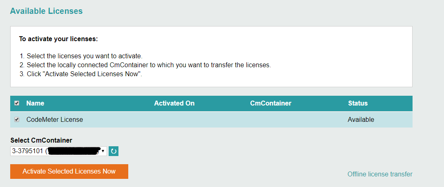Click instruction step three about activating
444x187 pixels.
(x=81, y=74)
